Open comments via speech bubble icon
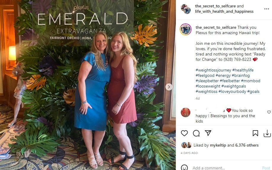The height and width of the screenshot is (170, 272). [196, 133]
